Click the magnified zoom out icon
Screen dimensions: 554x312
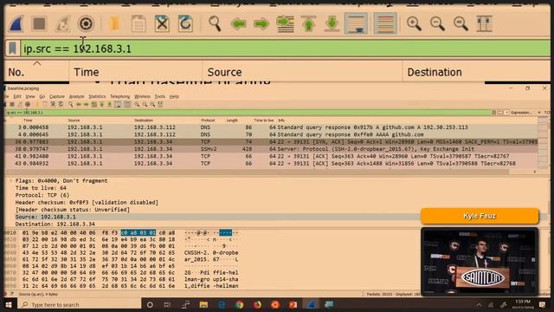(437, 23)
